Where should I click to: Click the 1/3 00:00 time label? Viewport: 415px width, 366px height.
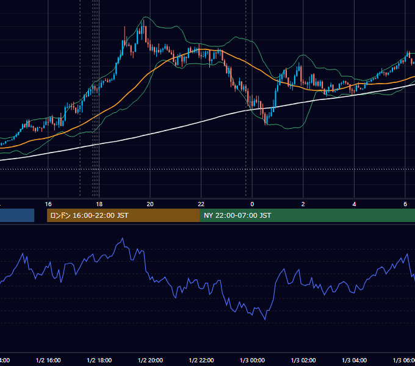tap(252, 360)
